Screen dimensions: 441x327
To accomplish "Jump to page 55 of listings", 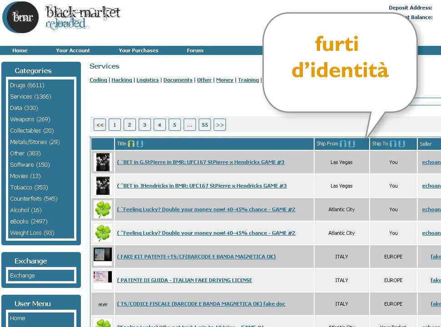I will pos(205,125).
